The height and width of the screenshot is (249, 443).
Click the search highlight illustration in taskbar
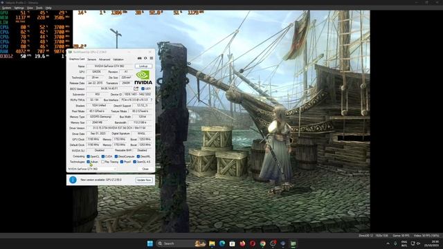pyautogui.click(x=200, y=243)
